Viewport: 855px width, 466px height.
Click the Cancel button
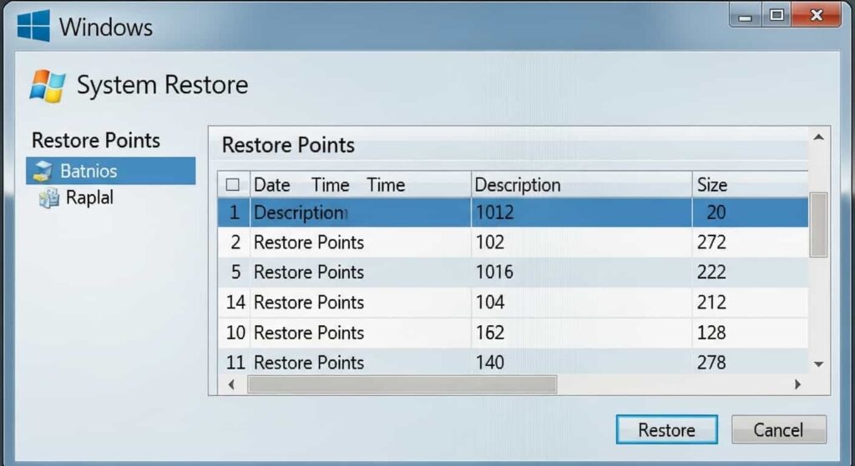point(779,429)
